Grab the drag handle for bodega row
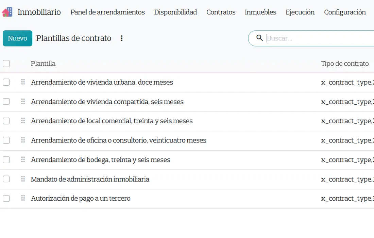 pyautogui.click(x=23, y=159)
